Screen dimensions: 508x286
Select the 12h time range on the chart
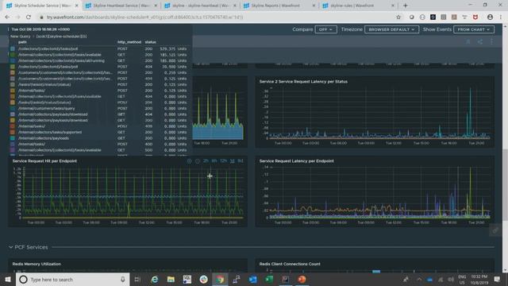tap(223, 160)
